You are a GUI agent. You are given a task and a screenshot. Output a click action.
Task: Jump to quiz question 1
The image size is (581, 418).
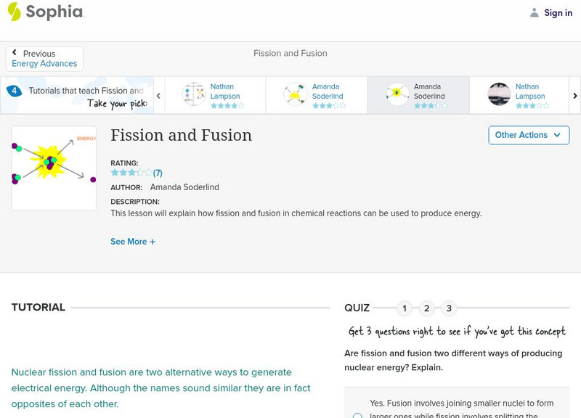405,308
